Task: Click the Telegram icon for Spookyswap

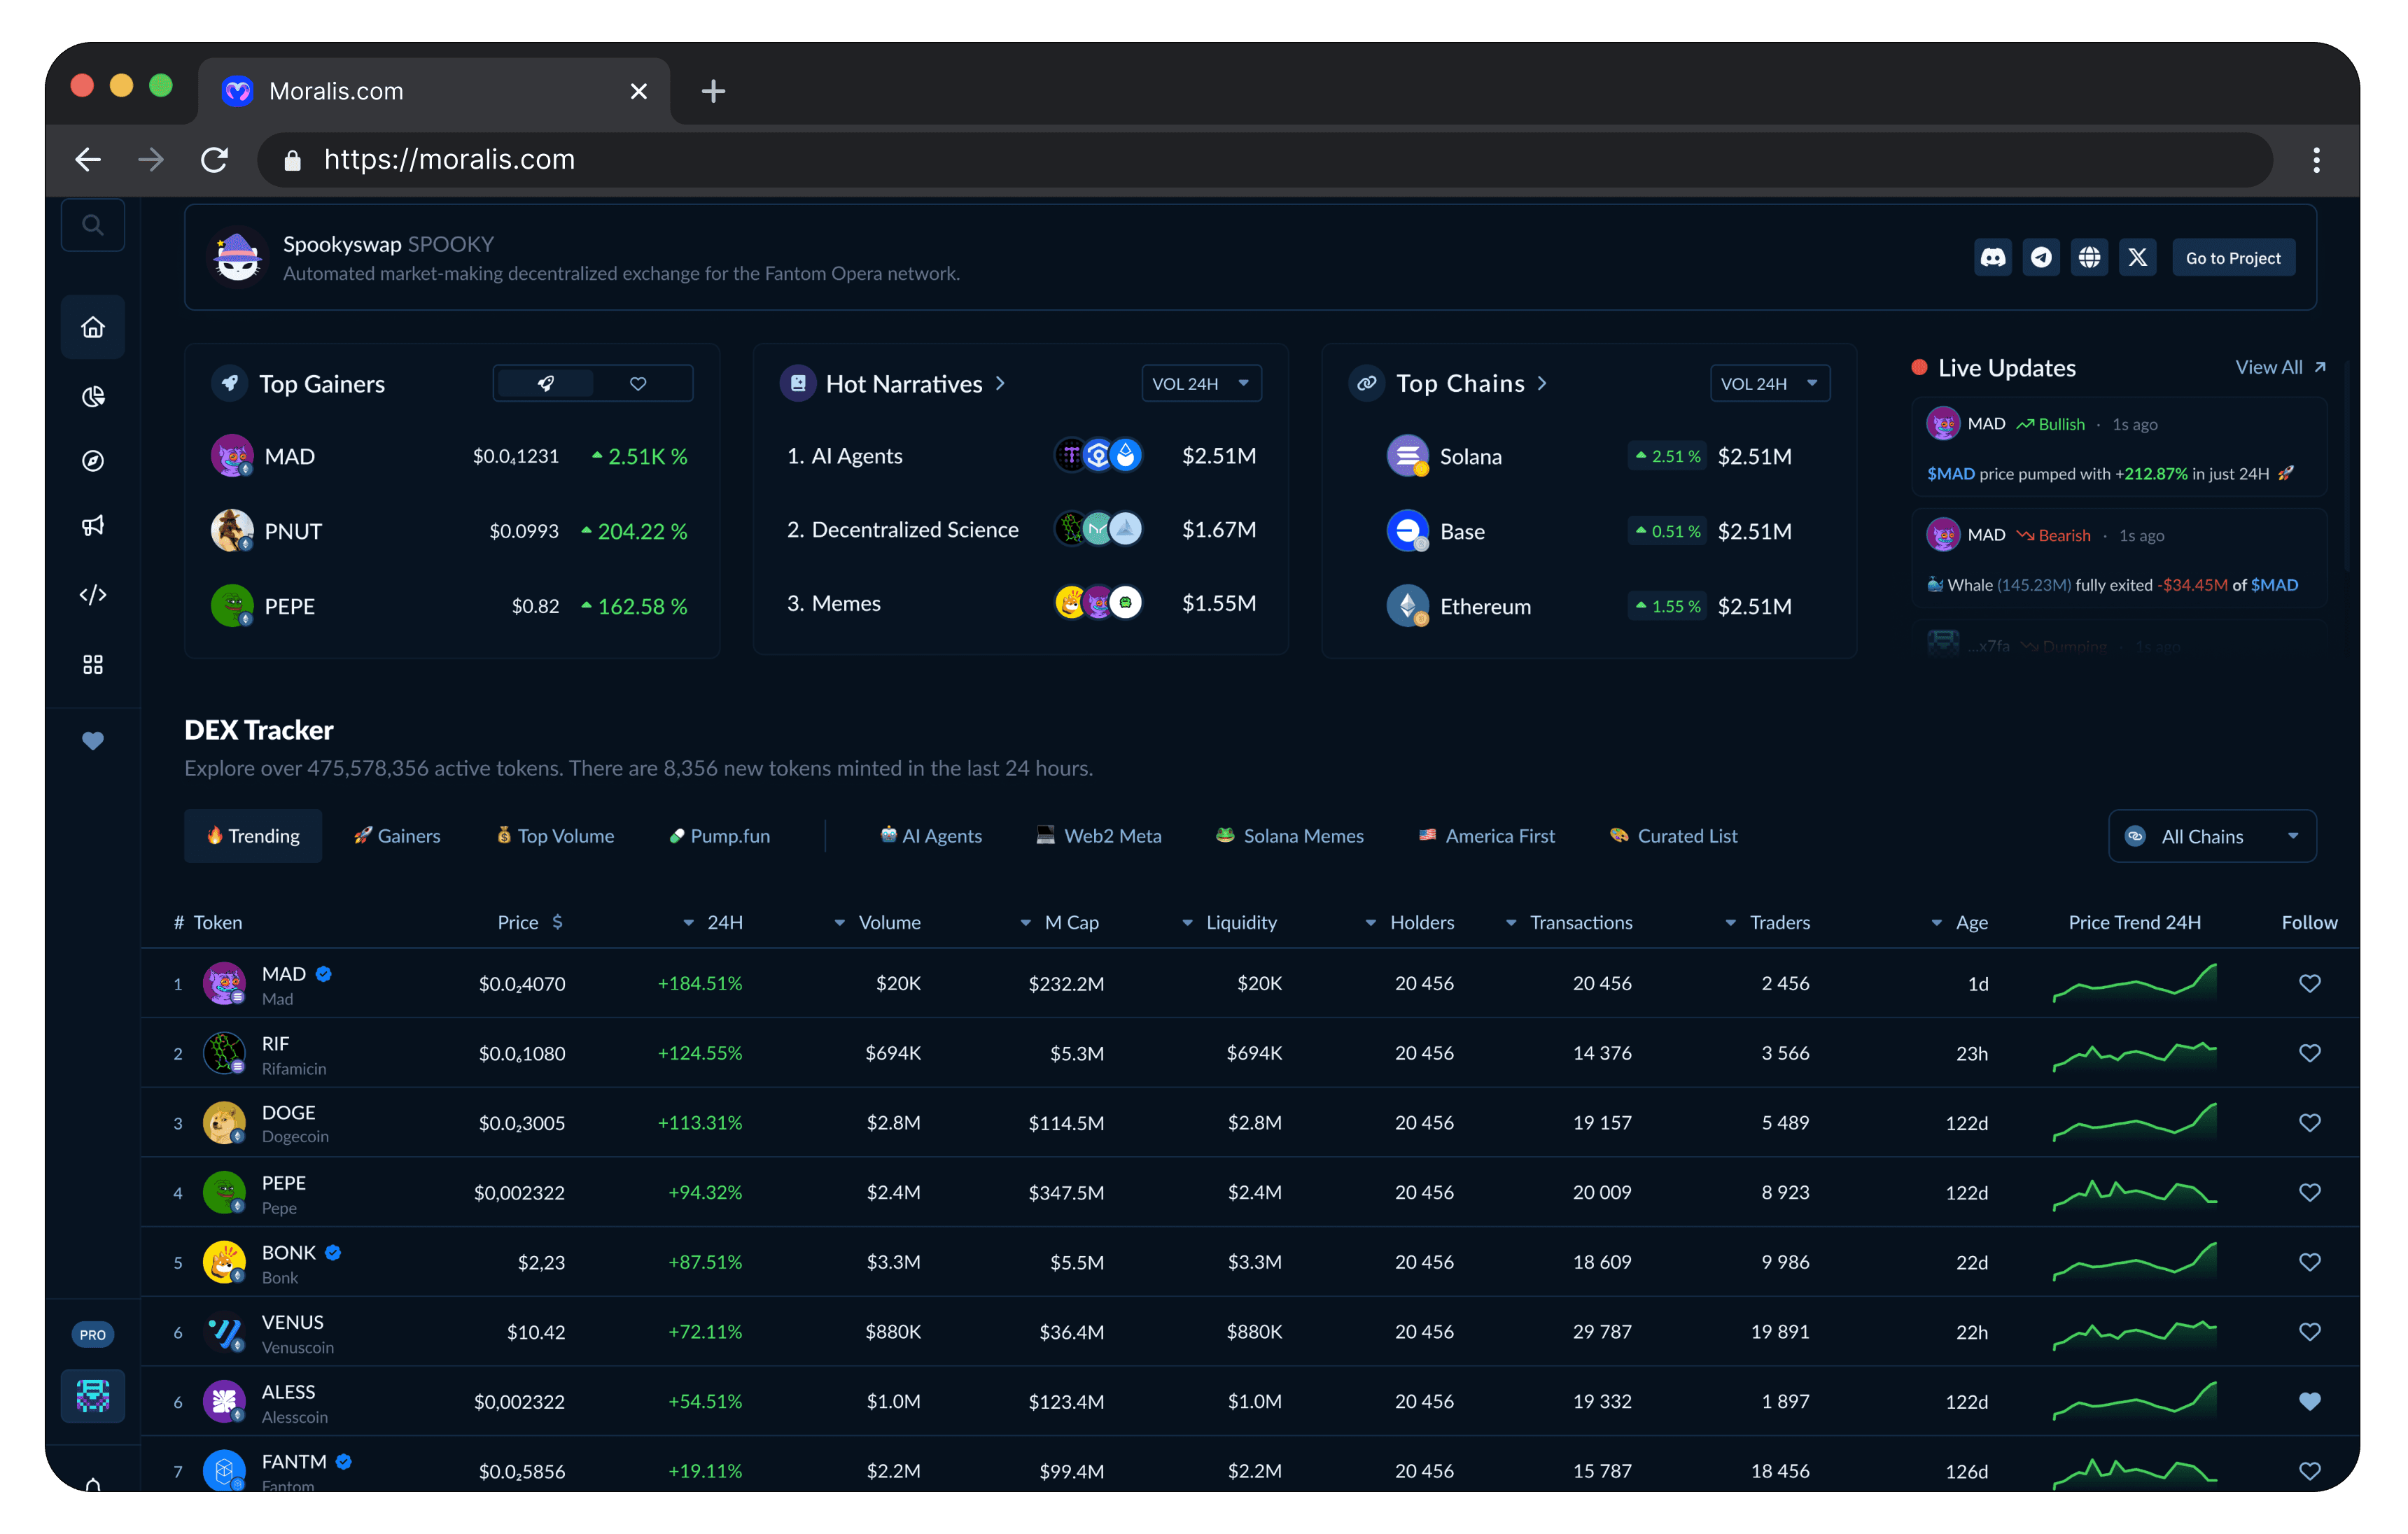Action: click(2041, 258)
